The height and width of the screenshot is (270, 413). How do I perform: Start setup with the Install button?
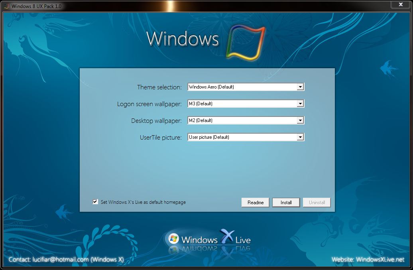tap(286, 202)
